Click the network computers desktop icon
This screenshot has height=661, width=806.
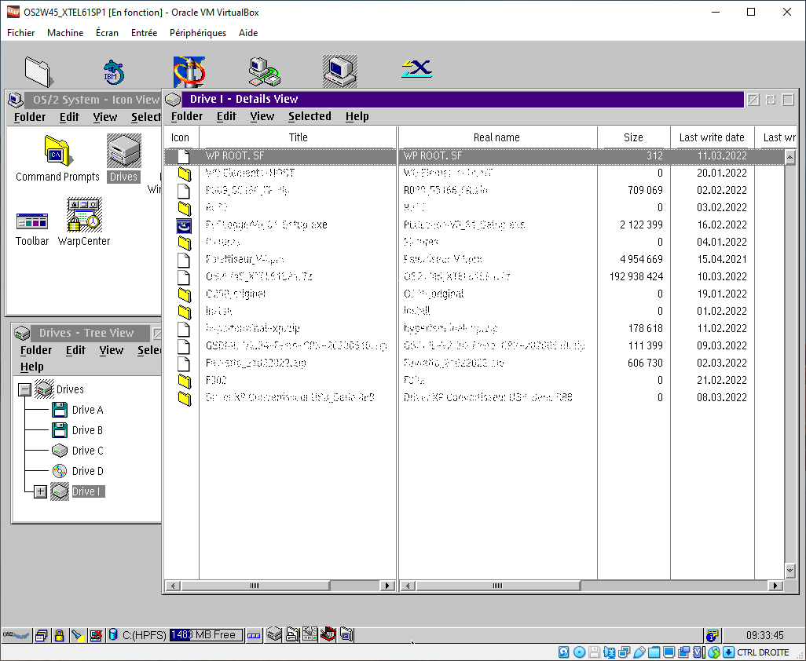click(x=264, y=71)
